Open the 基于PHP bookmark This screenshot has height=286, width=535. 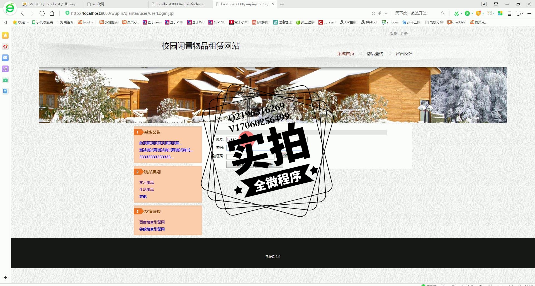point(174,22)
